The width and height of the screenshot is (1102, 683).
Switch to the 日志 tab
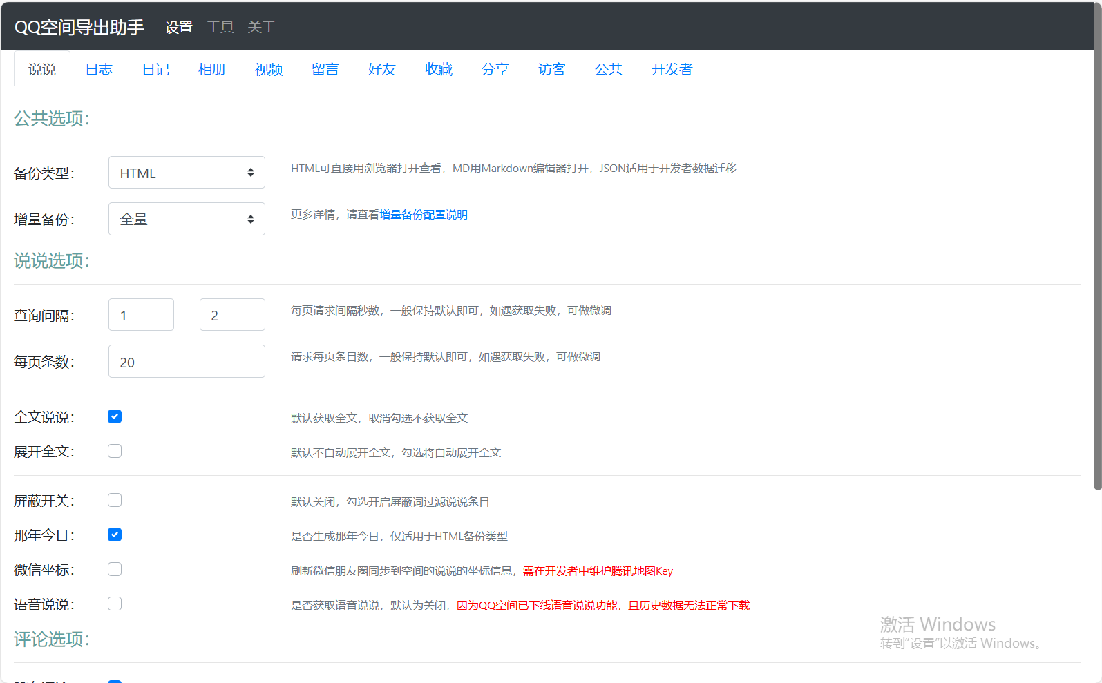[99, 69]
